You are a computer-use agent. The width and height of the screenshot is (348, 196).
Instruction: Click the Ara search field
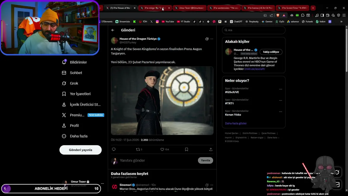(x=254, y=30)
